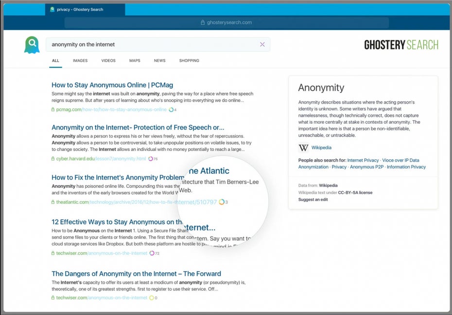Click the snippet starting 'Anonymity has poisoned online life'
The height and width of the screenshot is (315, 452).
(x=117, y=189)
